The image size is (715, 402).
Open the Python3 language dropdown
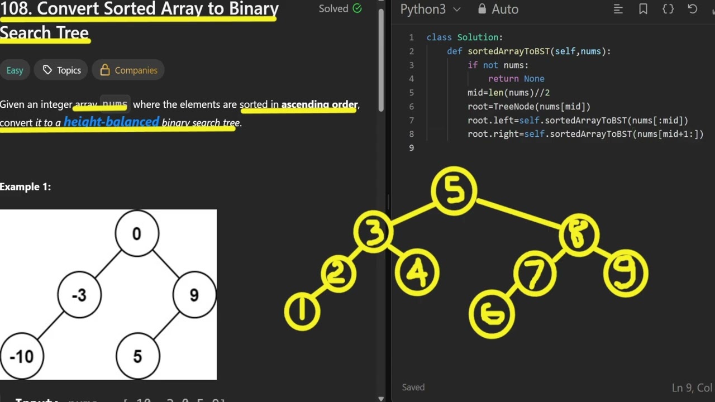pyautogui.click(x=430, y=9)
